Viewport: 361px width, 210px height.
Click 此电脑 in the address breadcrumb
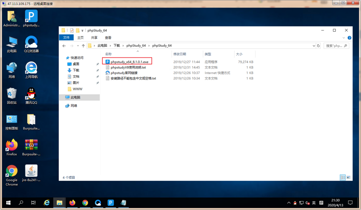pyautogui.click(x=102, y=45)
